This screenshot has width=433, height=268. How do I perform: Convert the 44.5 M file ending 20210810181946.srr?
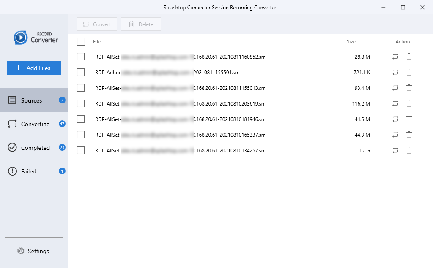click(395, 119)
